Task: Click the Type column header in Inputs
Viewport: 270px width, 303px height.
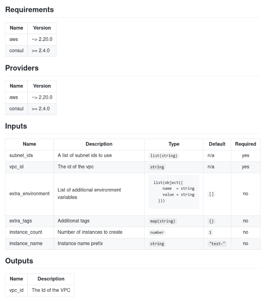Action: coord(174,144)
